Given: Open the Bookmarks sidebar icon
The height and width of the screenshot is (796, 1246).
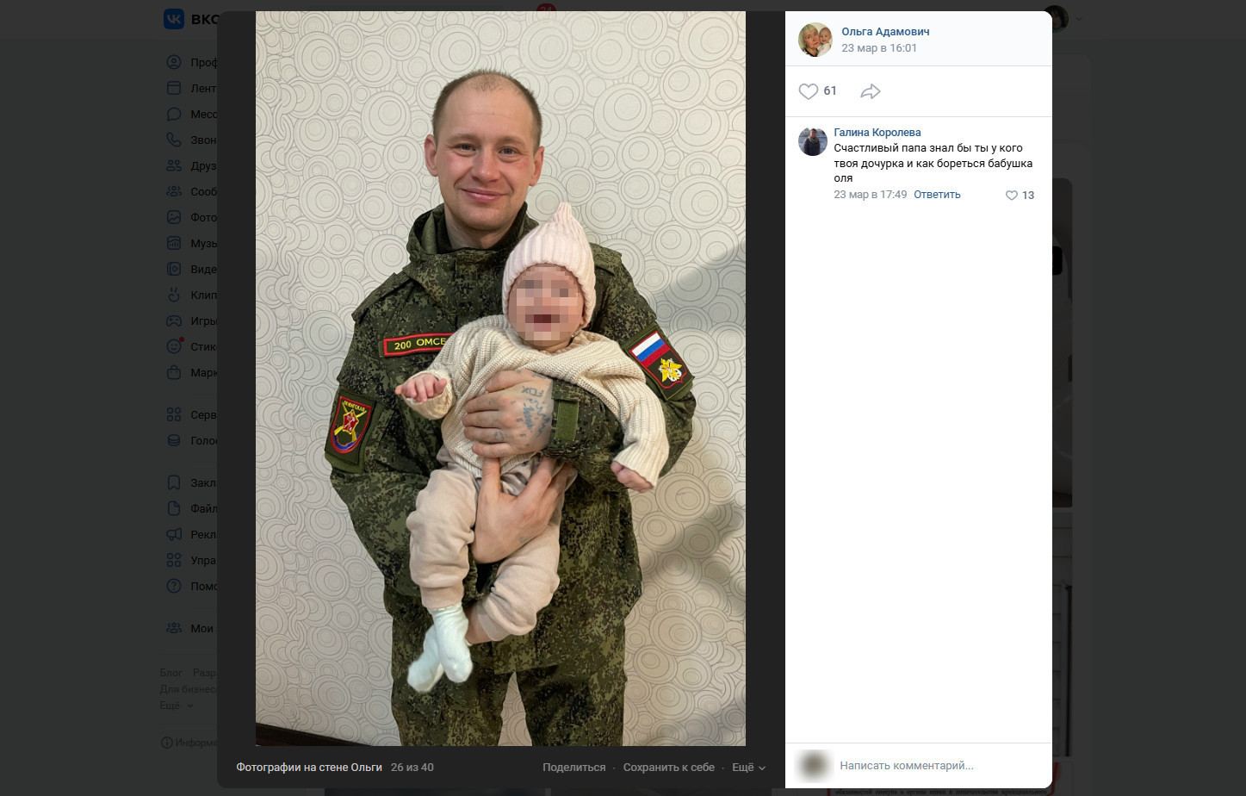Looking at the screenshot, I should click(x=174, y=482).
